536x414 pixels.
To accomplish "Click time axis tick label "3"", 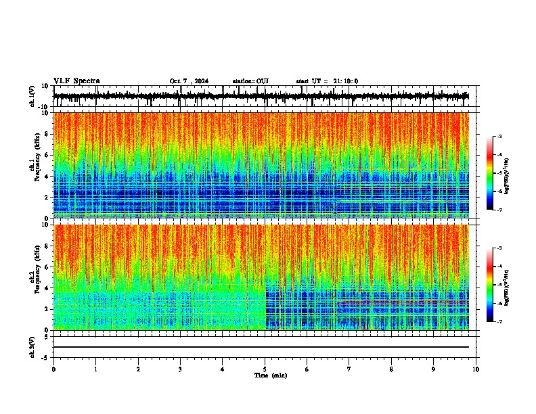I will [180, 369].
